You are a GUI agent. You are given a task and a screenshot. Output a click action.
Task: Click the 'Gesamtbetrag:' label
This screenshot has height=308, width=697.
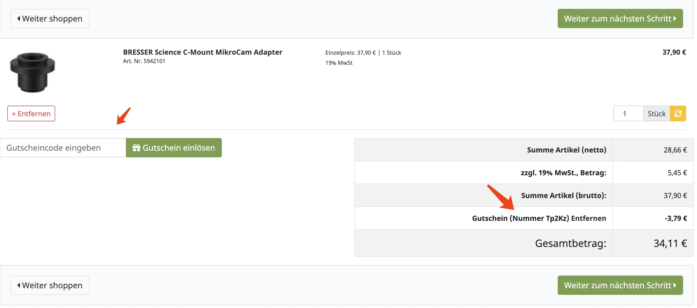tap(571, 243)
